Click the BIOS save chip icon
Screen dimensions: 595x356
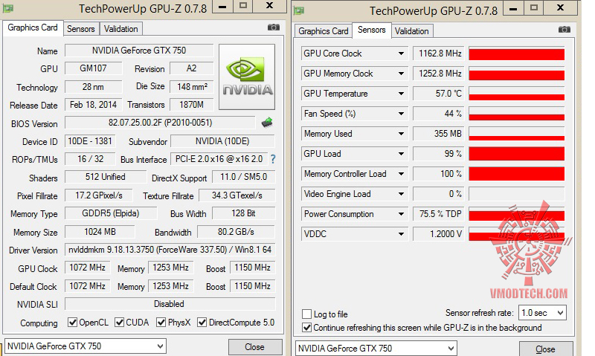(267, 123)
